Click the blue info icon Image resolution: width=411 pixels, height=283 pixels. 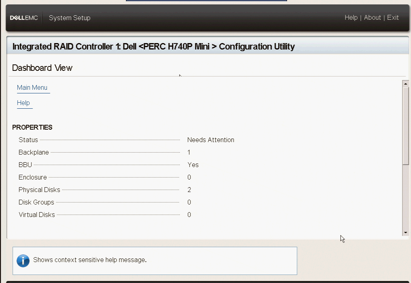23,260
